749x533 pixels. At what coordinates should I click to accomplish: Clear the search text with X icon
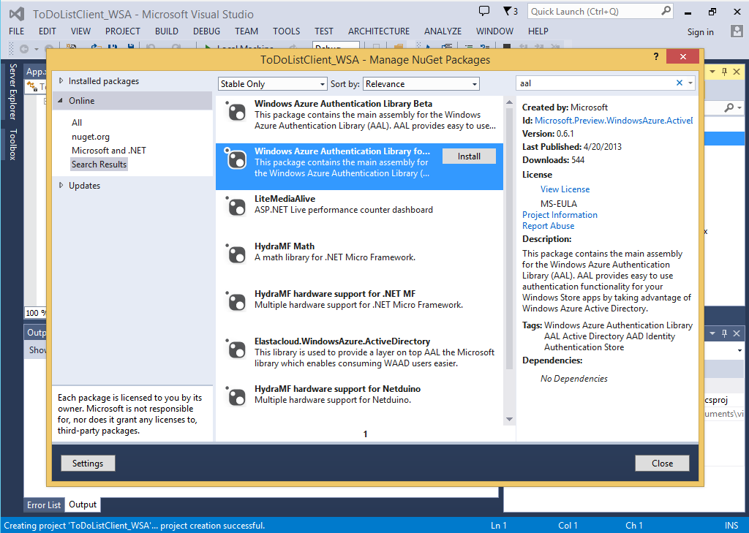tap(679, 83)
